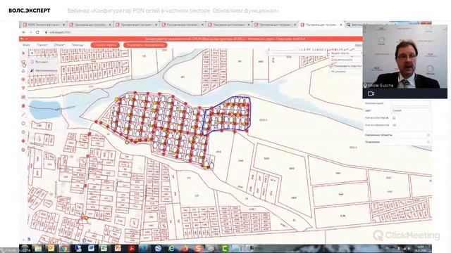
Task: Open PowerPoint from the taskbar
Action: (118, 248)
